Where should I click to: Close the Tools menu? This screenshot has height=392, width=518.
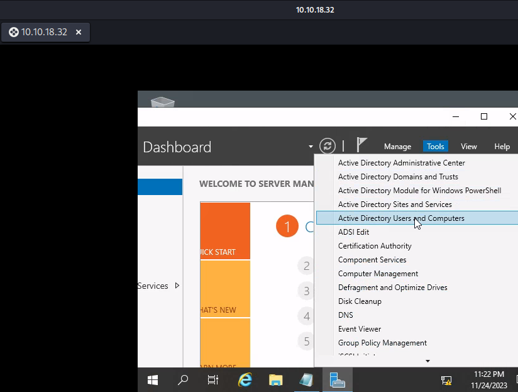tap(436, 147)
